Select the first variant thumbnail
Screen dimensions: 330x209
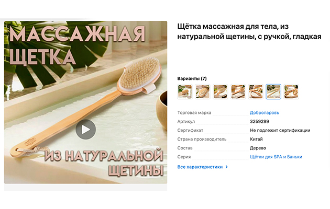coord(185,91)
